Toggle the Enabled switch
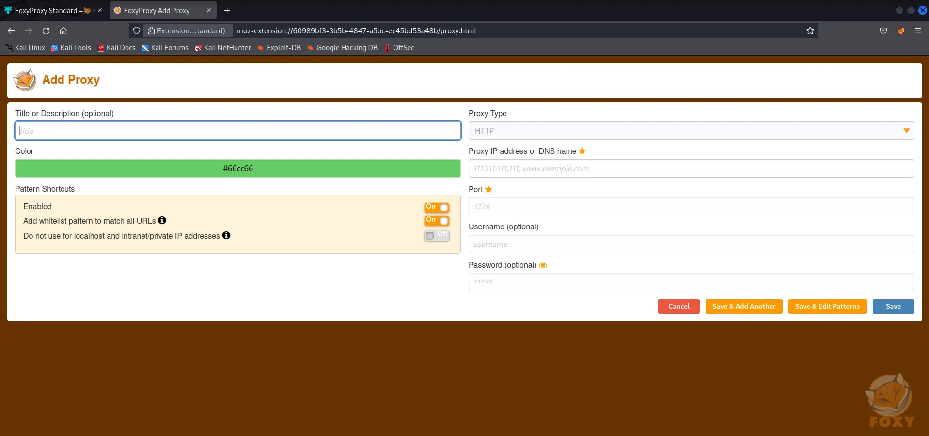 (437, 207)
